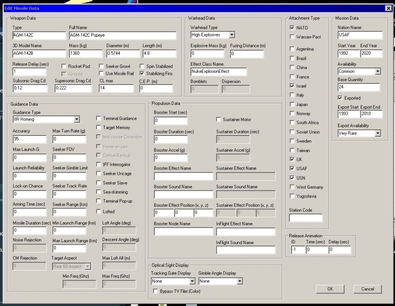The image size is (395, 306).
Task: Focus the C.E.P. (m) input field
Action: tap(156, 88)
